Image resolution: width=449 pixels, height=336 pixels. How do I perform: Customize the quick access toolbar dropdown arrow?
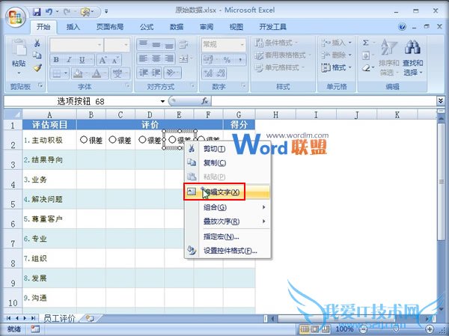[106, 12]
